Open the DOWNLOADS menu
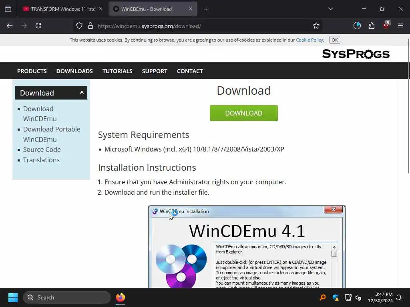This screenshot has width=410, height=307. click(74, 71)
